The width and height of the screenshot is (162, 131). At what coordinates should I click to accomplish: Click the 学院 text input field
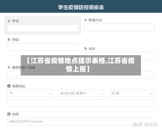click(x=43, y=47)
